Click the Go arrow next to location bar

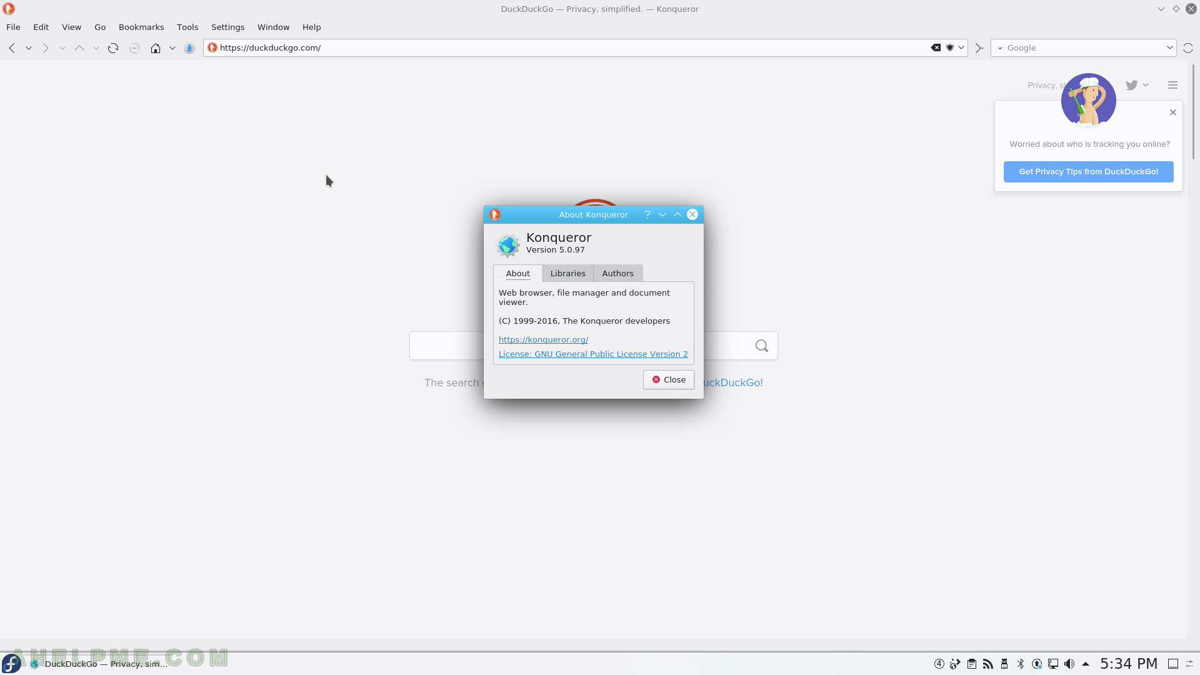tap(979, 48)
